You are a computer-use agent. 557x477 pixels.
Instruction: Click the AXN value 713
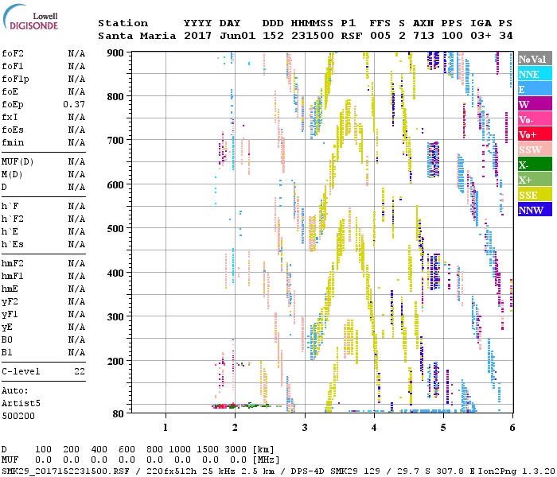tap(423, 36)
